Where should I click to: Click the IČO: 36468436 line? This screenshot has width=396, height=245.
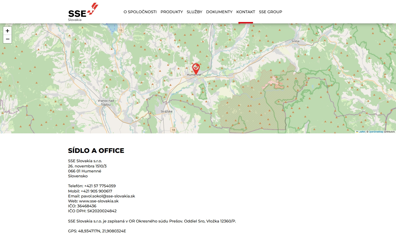tap(82, 206)
